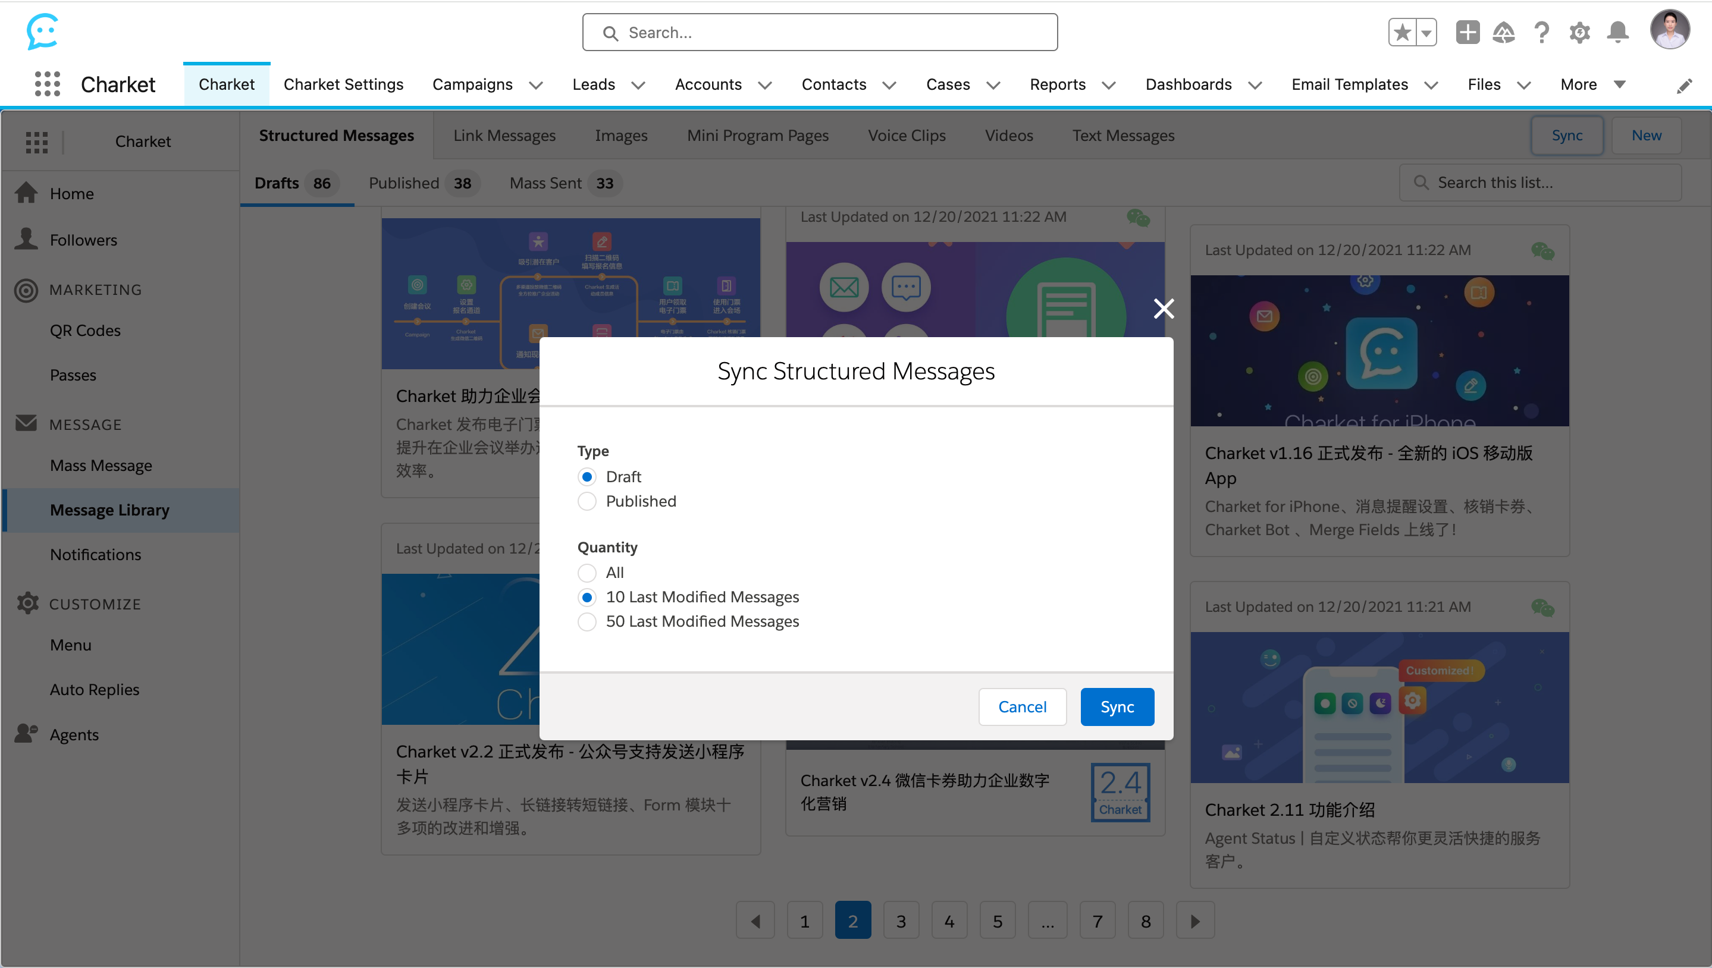
Task: Open the notifications bell icon
Action: [x=1617, y=32]
